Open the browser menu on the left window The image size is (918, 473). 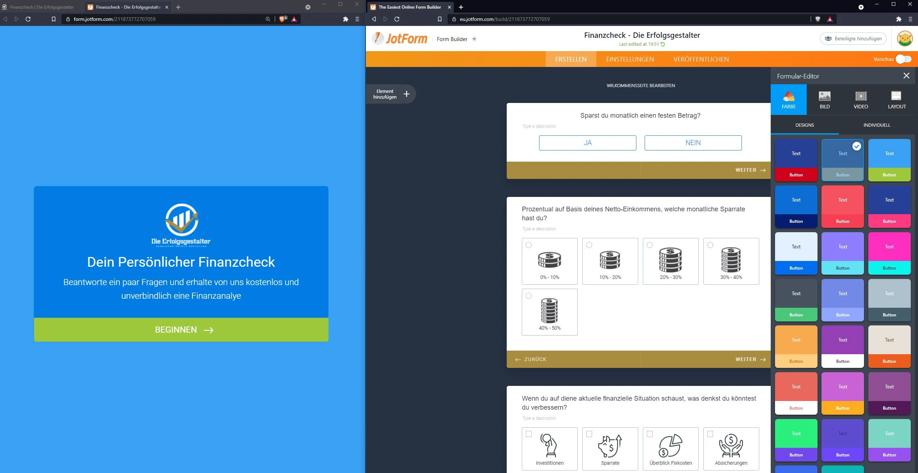coord(357,19)
